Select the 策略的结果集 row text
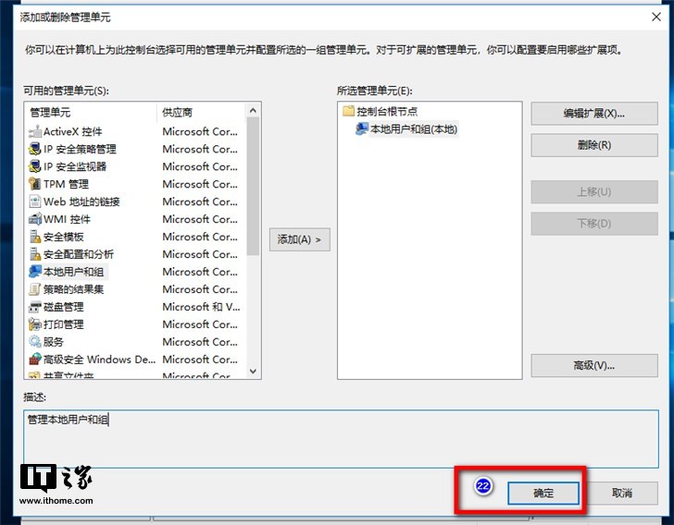This screenshot has height=525, width=674. (73, 289)
